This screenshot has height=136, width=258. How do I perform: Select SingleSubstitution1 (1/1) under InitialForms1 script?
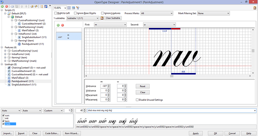(34, 37)
